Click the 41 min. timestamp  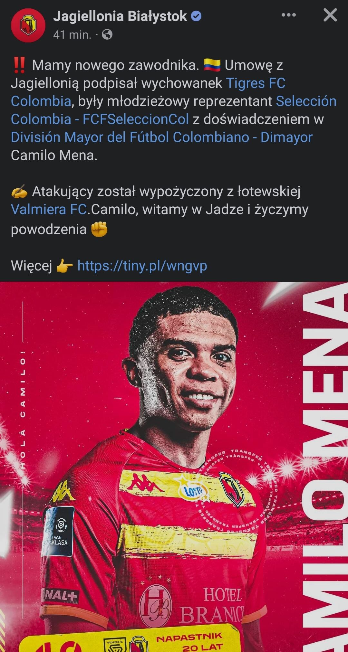[x=72, y=34]
